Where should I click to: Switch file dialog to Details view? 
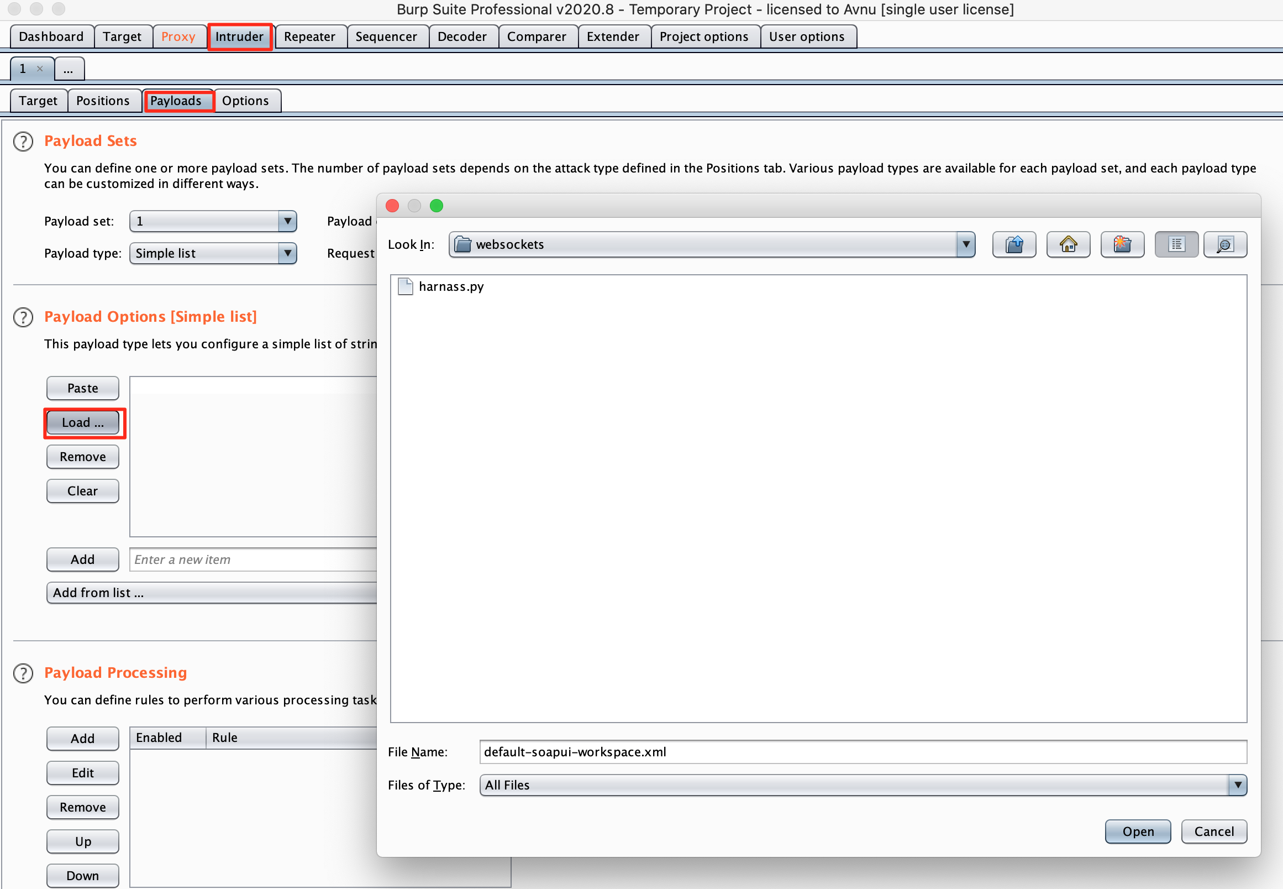click(1225, 244)
